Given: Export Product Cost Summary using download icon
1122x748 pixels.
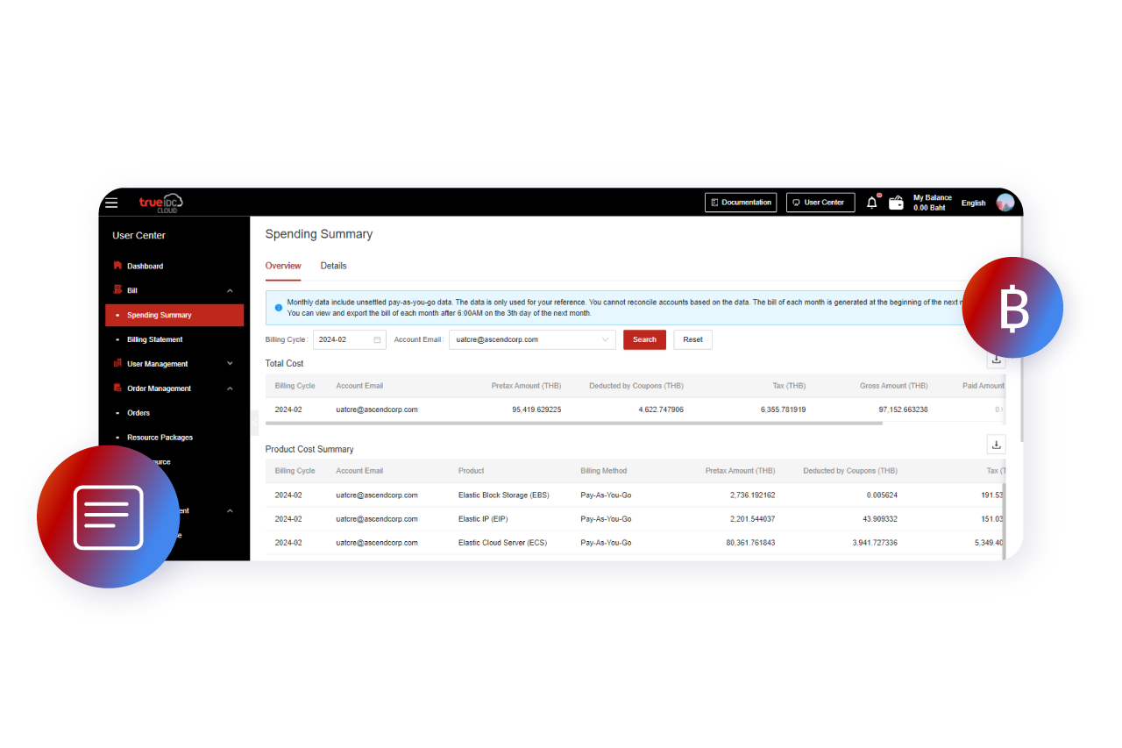Looking at the screenshot, I should pyautogui.click(x=996, y=445).
